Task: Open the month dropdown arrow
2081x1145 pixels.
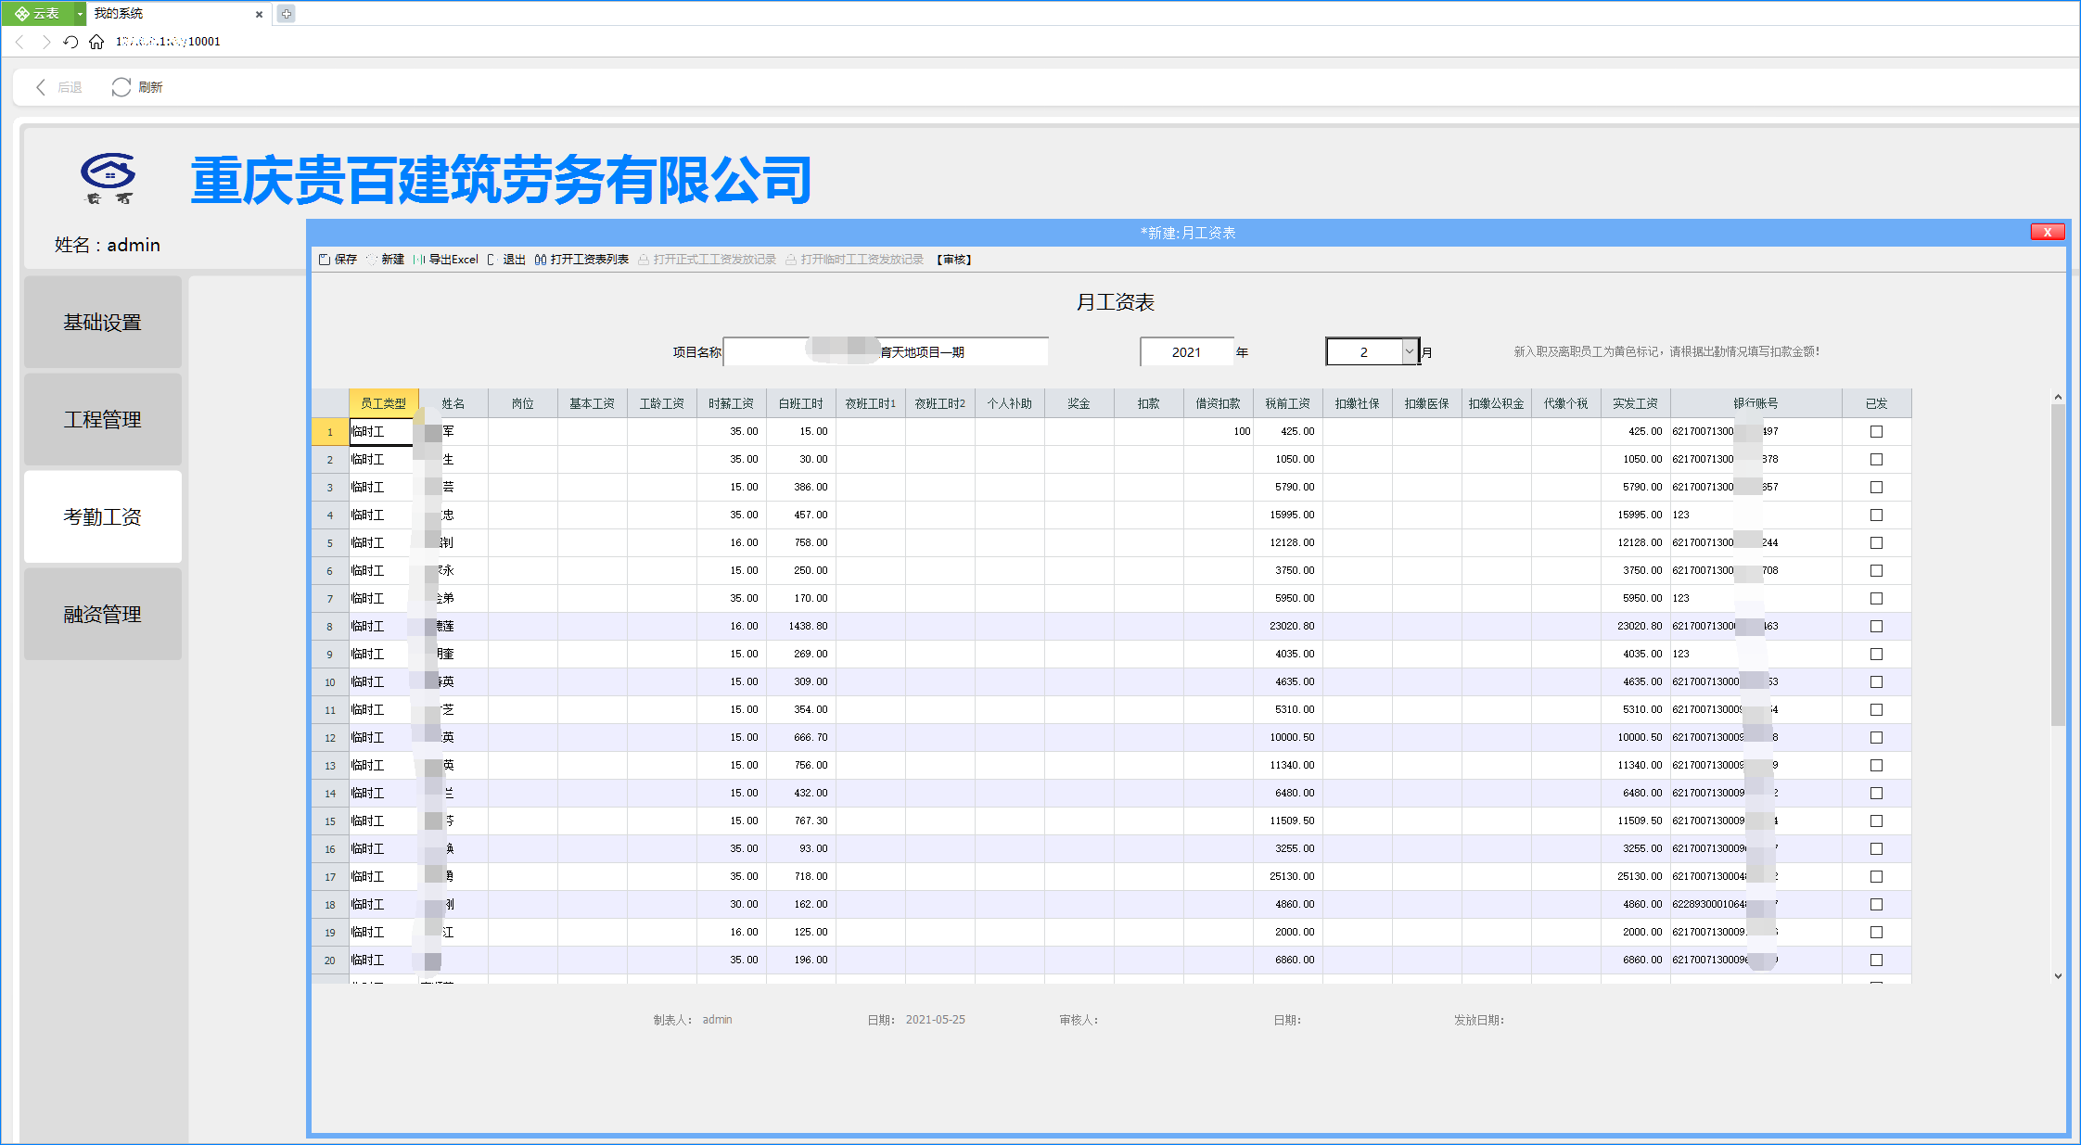Action: [x=1410, y=351]
